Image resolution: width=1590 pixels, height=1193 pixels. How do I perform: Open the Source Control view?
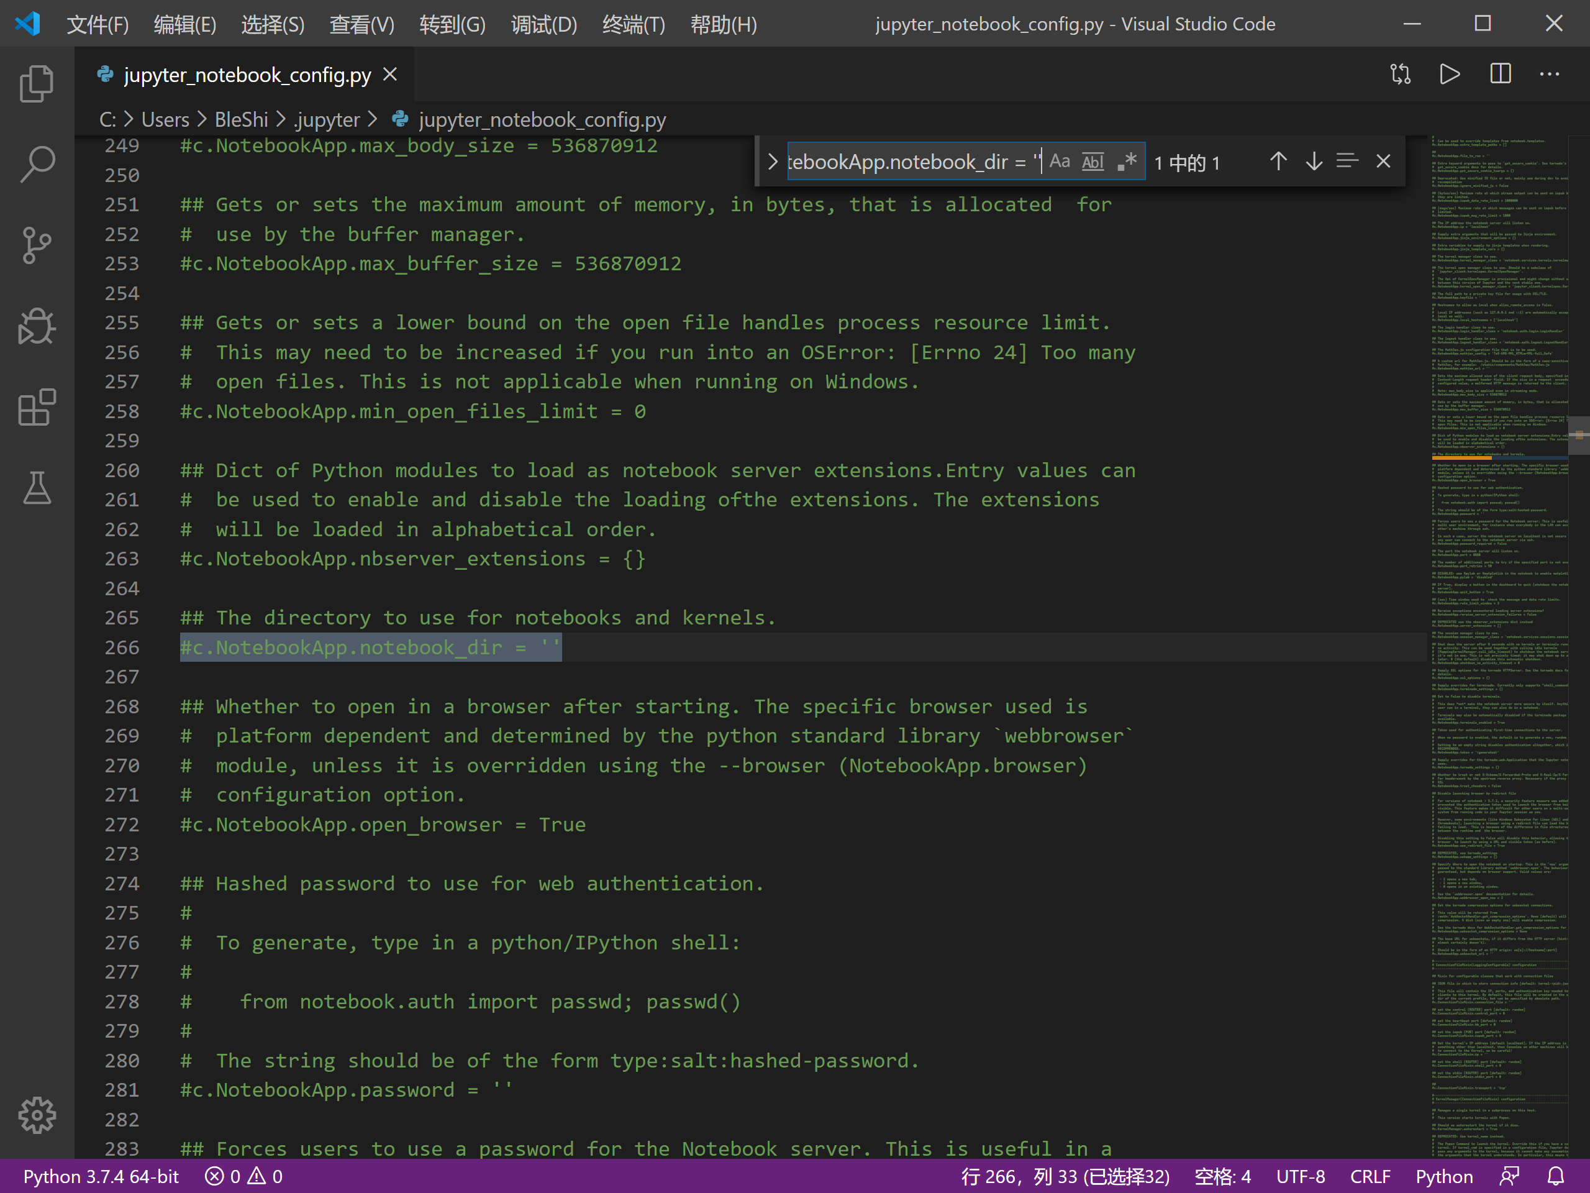(x=37, y=246)
